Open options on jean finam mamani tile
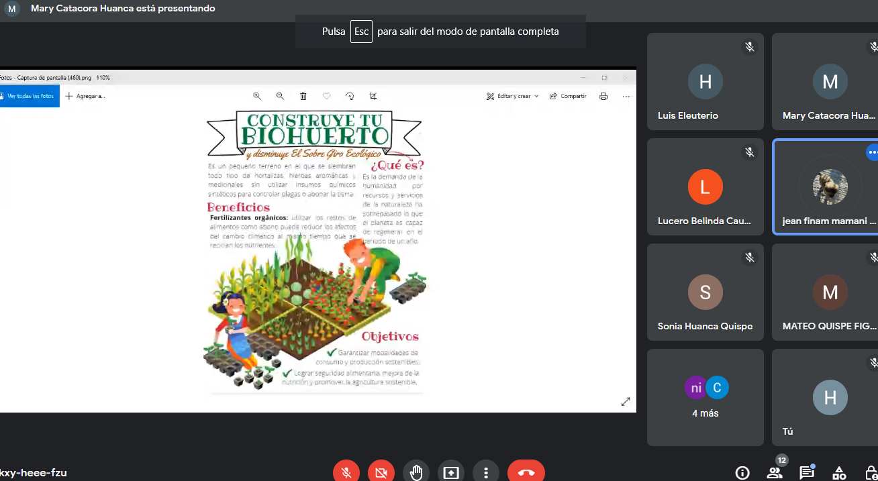Viewport: 878px width, 481px height. tap(872, 152)
